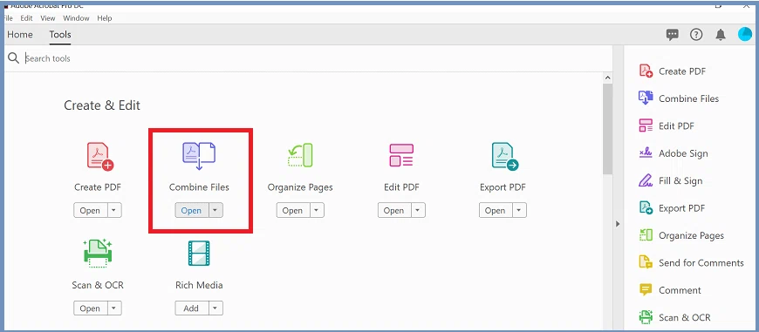Screen dimensions: 759x332
Task: Click the Help question mark icon
Action: (696, 34)
